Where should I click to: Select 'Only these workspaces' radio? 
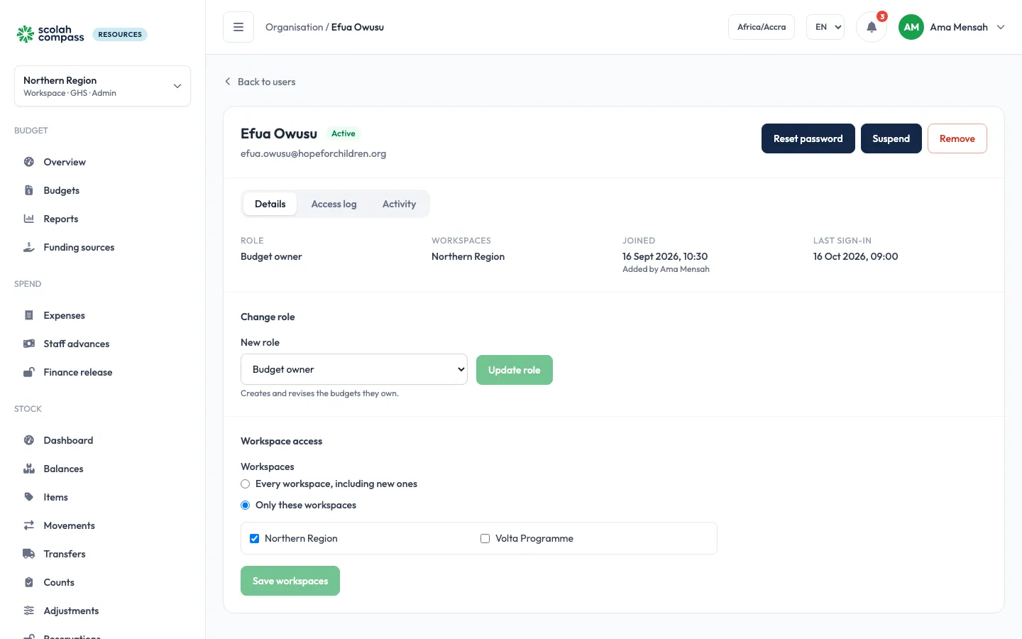(x=246, y=506)
